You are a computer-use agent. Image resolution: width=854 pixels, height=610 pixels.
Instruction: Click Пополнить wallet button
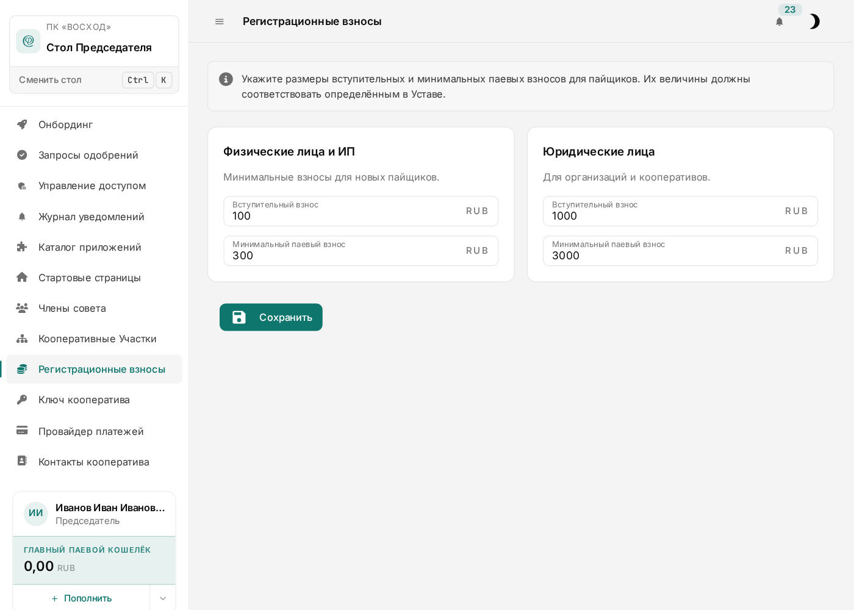[81, 598]
